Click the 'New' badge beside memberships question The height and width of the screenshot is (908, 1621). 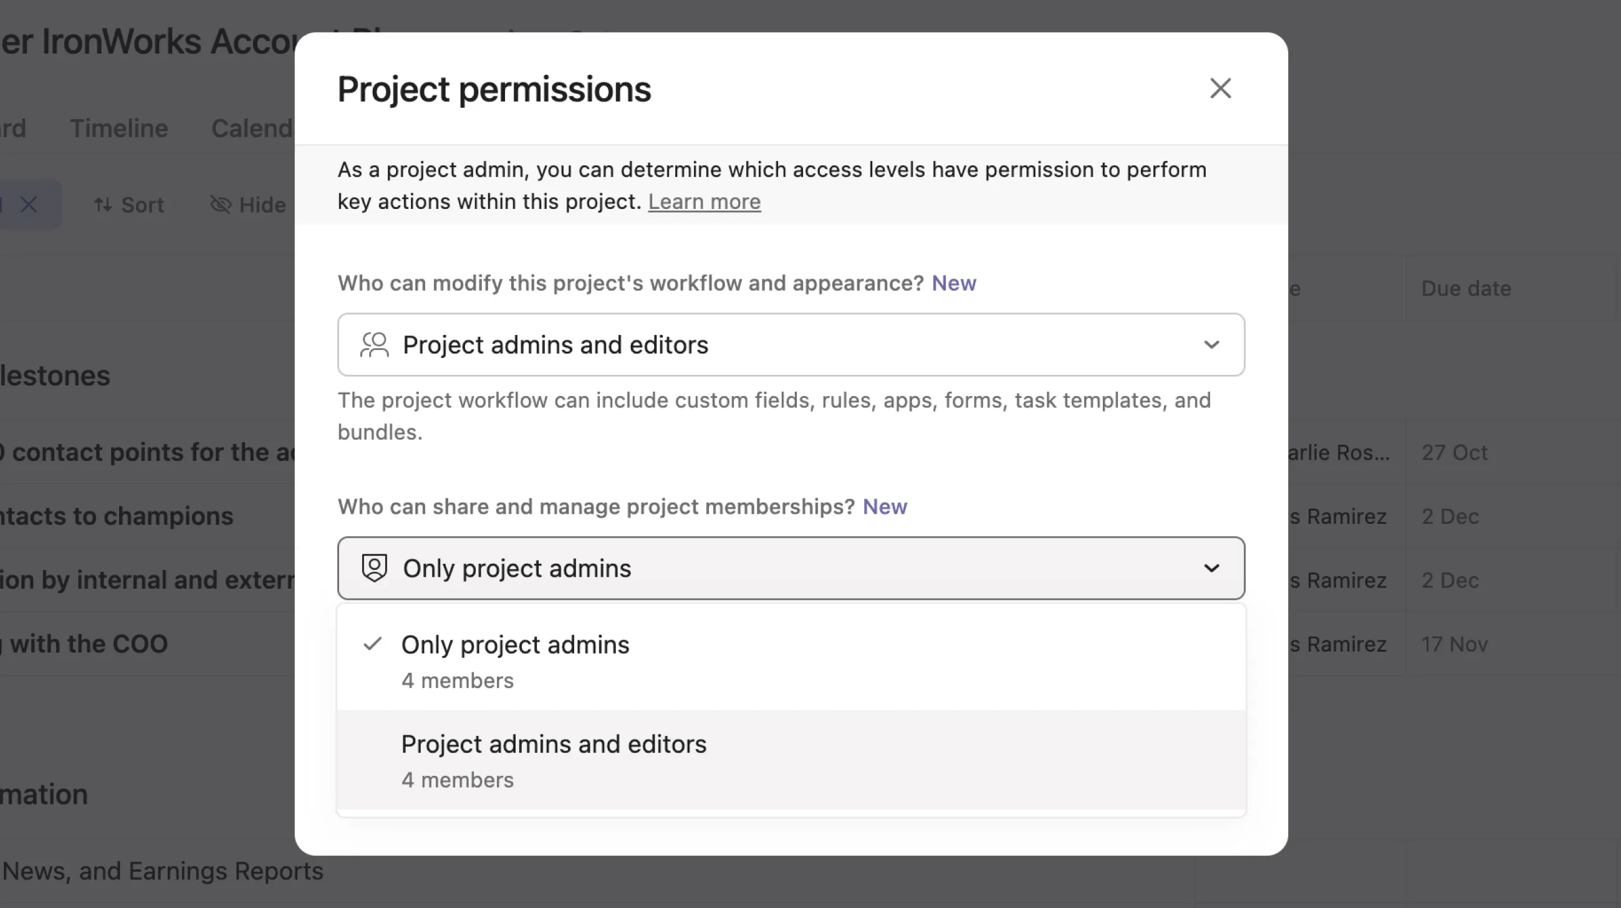click(x=884, y=507)
